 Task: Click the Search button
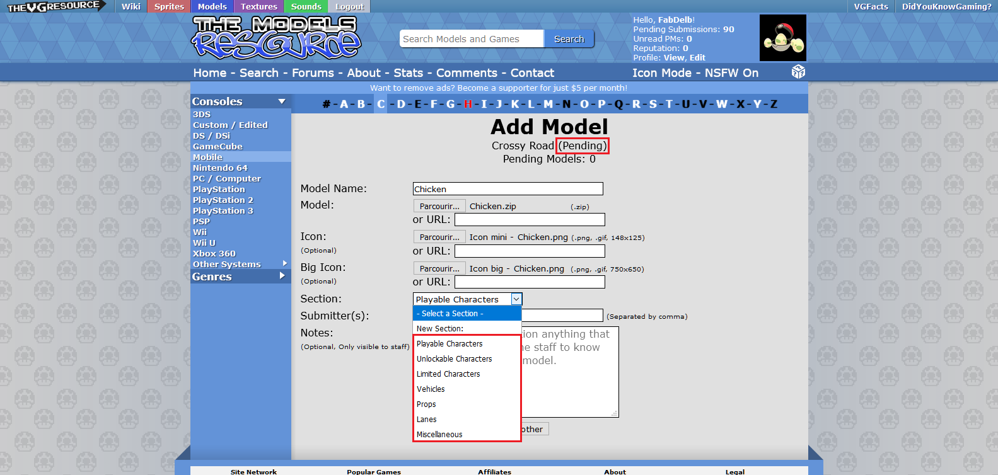pos(569,39)
